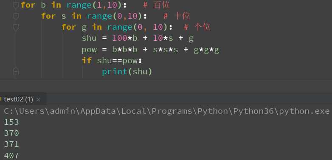Image resolution: width=332 pixels, height=160 pixels.
Task: Place cursor on 'shu = 100*b + 10*s + g' line
Action: [x=138, y=38]
